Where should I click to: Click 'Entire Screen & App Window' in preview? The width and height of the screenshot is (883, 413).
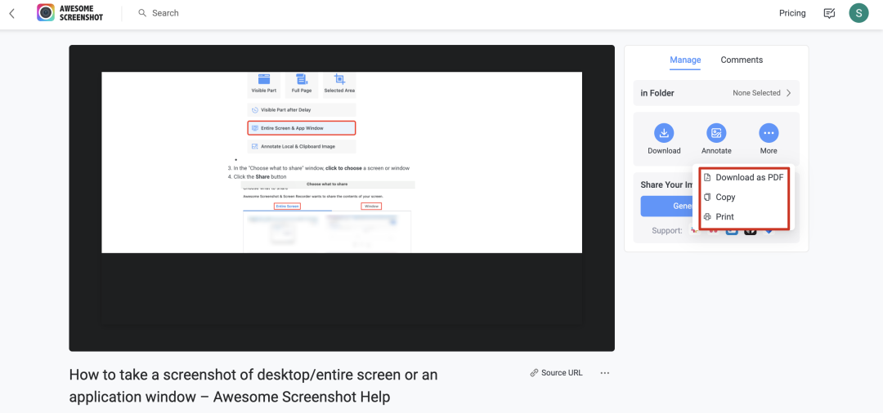coord(301,128)
